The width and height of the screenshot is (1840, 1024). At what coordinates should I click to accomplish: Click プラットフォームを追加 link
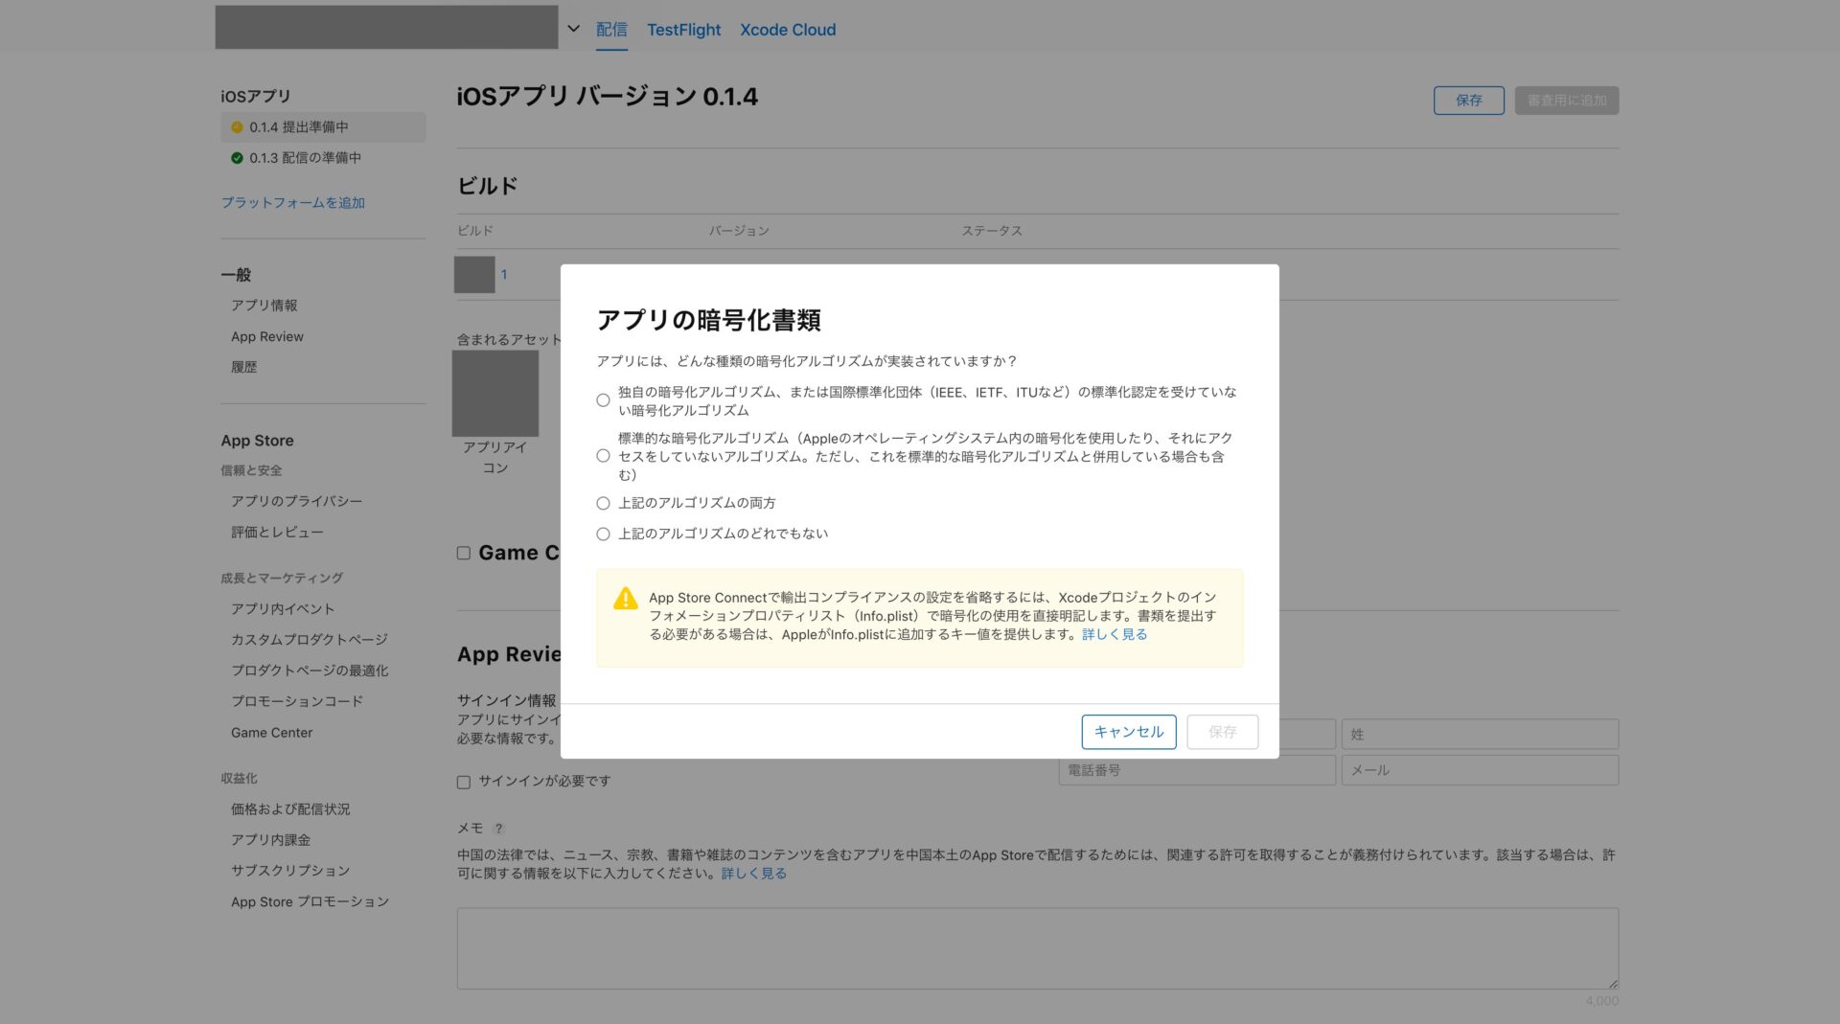(x=293, y=203)
